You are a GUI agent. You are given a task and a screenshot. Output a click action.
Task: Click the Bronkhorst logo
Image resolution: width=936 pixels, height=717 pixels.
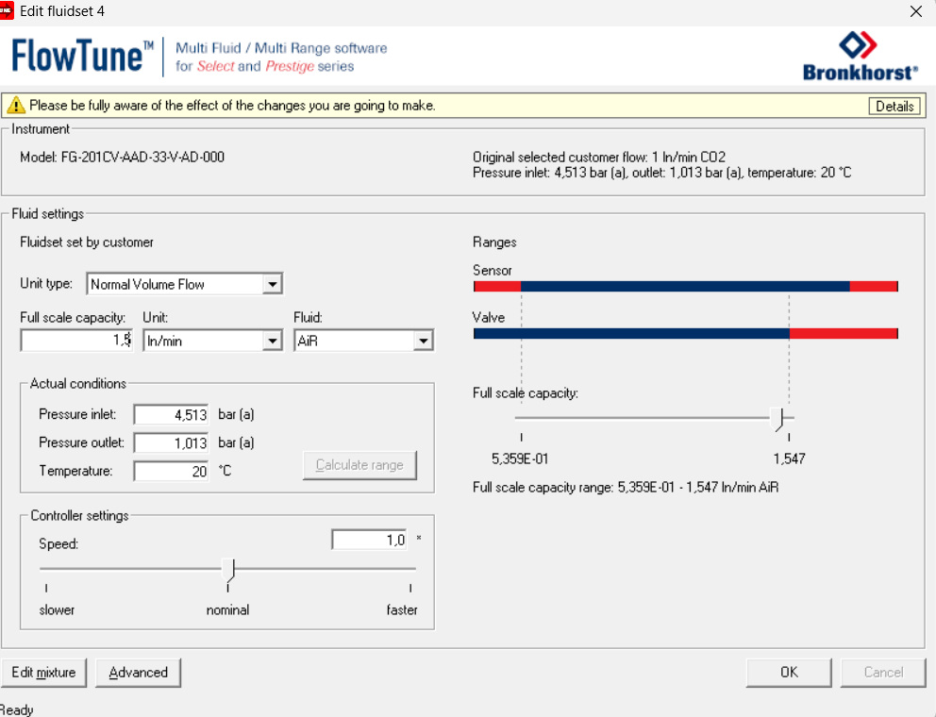(x=859, y=57)
